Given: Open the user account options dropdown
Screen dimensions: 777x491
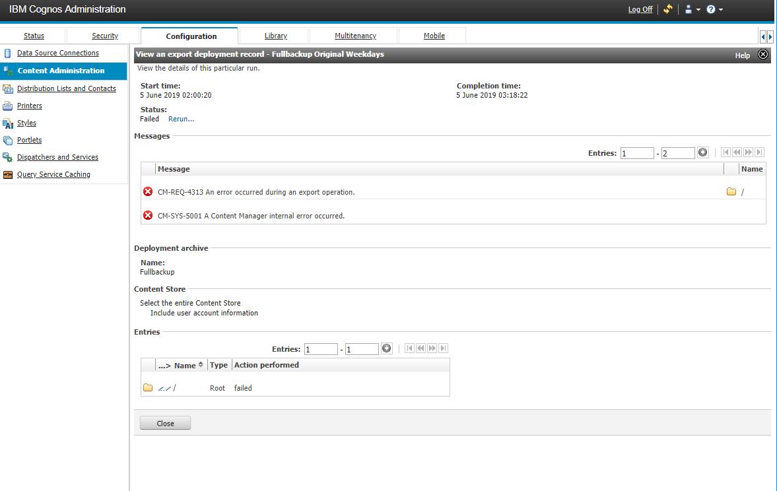Looking at the screenshot, I should click(692, 9).
